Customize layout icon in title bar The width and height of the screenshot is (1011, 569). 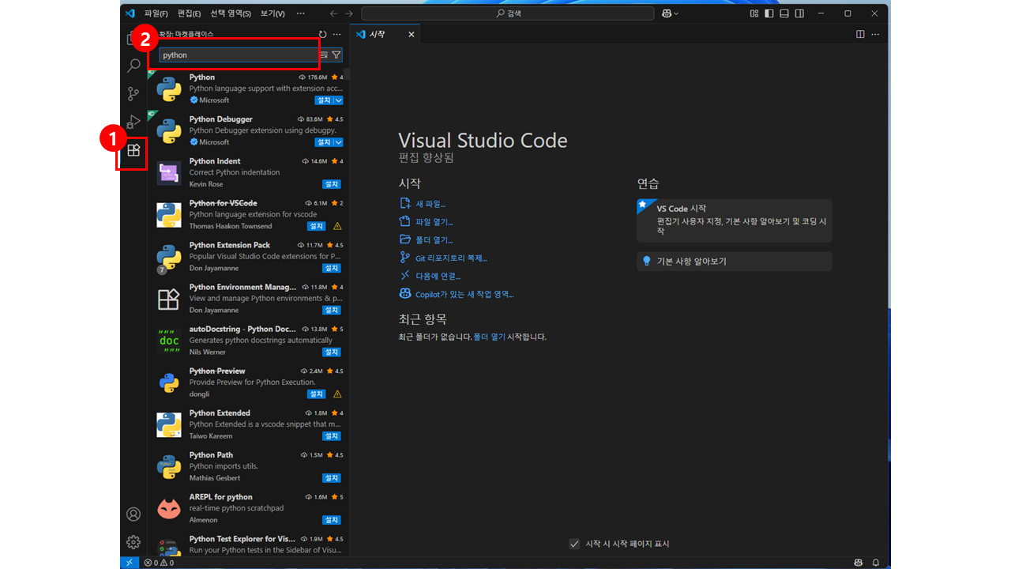tap(754, 13)
